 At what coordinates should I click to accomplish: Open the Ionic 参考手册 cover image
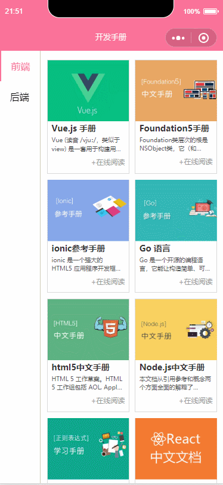point(88,210)
